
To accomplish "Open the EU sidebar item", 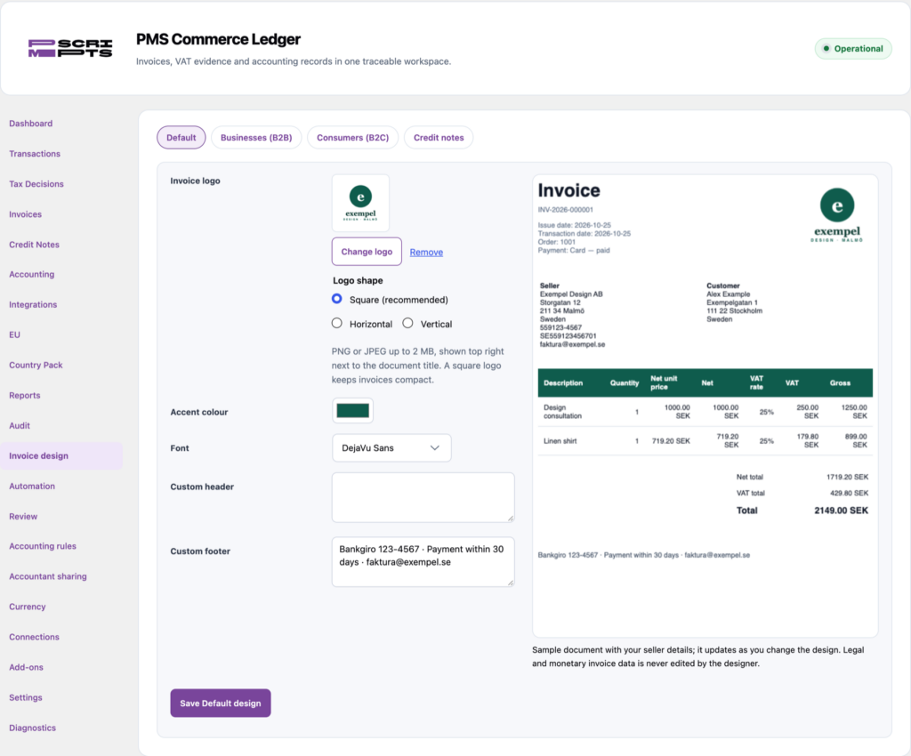I will click(14, 334).
